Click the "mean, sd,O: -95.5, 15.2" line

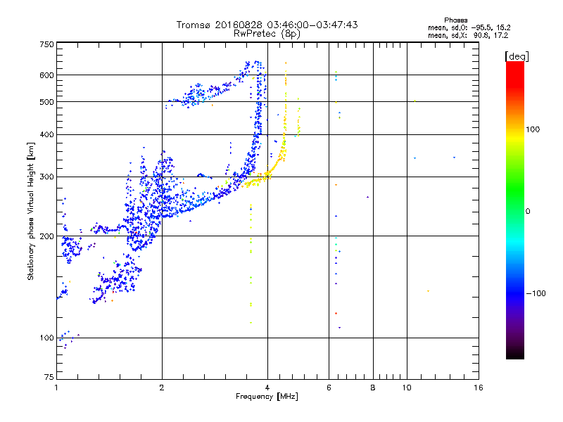click(469, 27)
